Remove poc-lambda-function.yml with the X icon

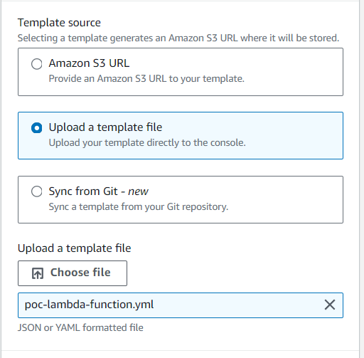pyautogui.click(x=330, y=305)
